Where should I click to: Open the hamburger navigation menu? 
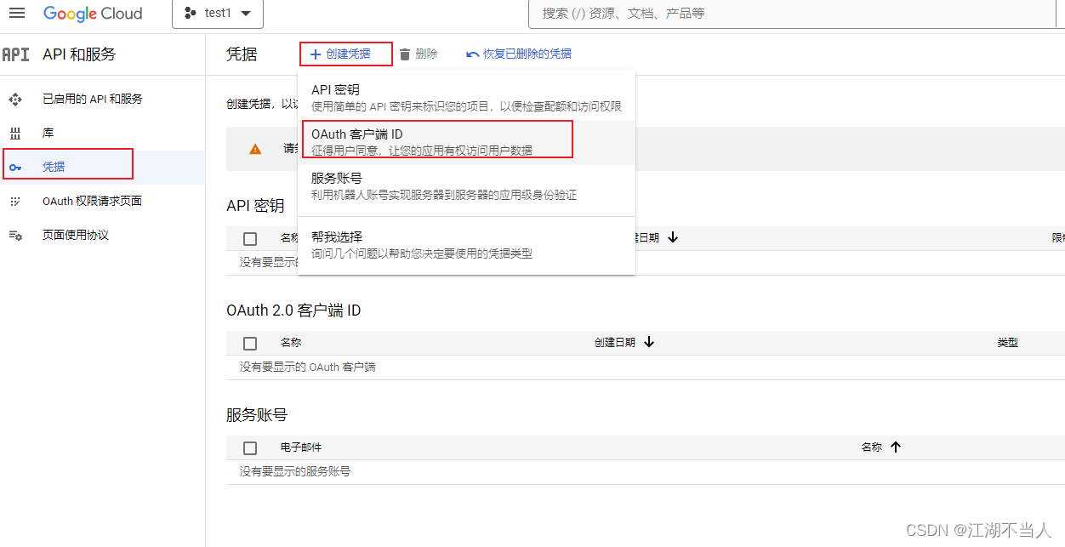[17, 14]
